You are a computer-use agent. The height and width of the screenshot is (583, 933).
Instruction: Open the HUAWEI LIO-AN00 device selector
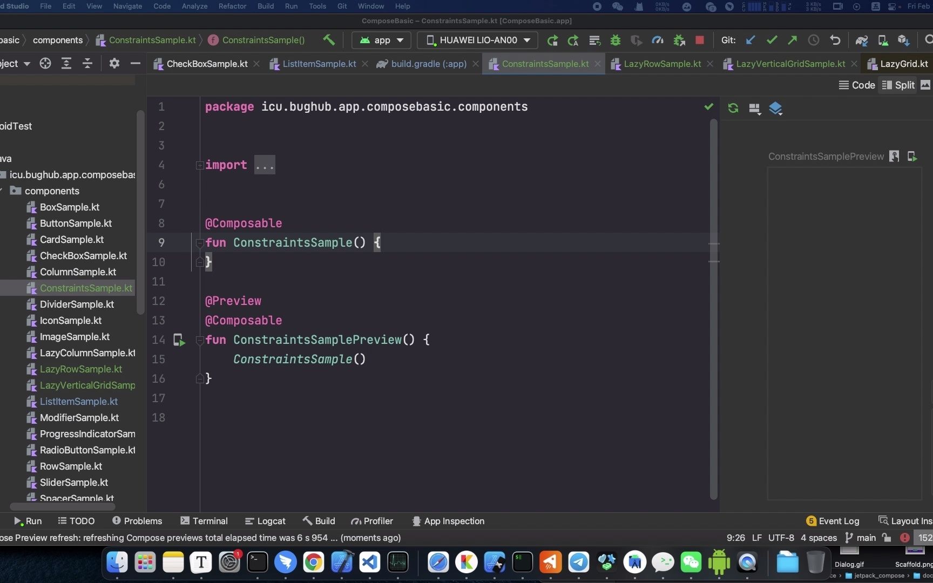(477, 40)
